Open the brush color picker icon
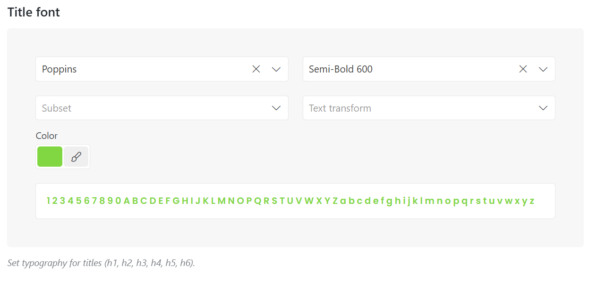 (x=76, y=157)
